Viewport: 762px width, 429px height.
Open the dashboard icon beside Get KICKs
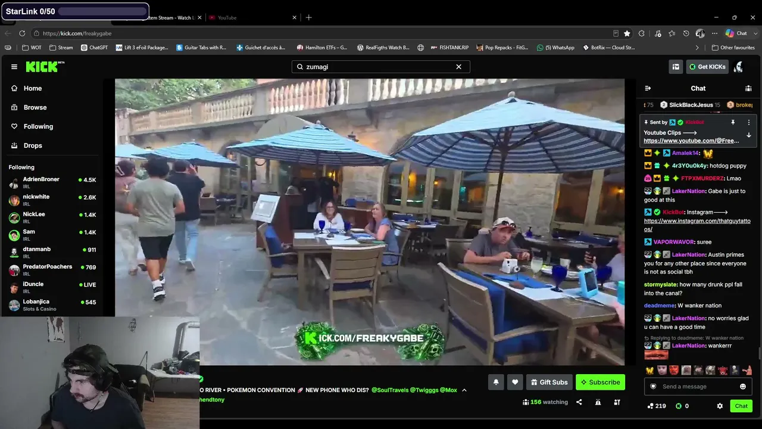676,67
